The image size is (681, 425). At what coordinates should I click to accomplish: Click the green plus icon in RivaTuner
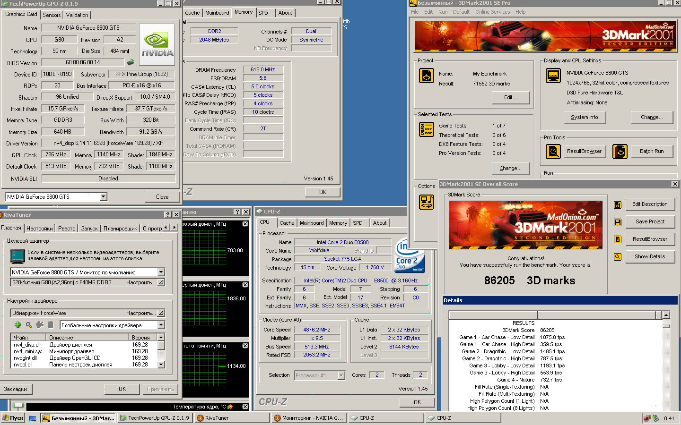(18, 325)
